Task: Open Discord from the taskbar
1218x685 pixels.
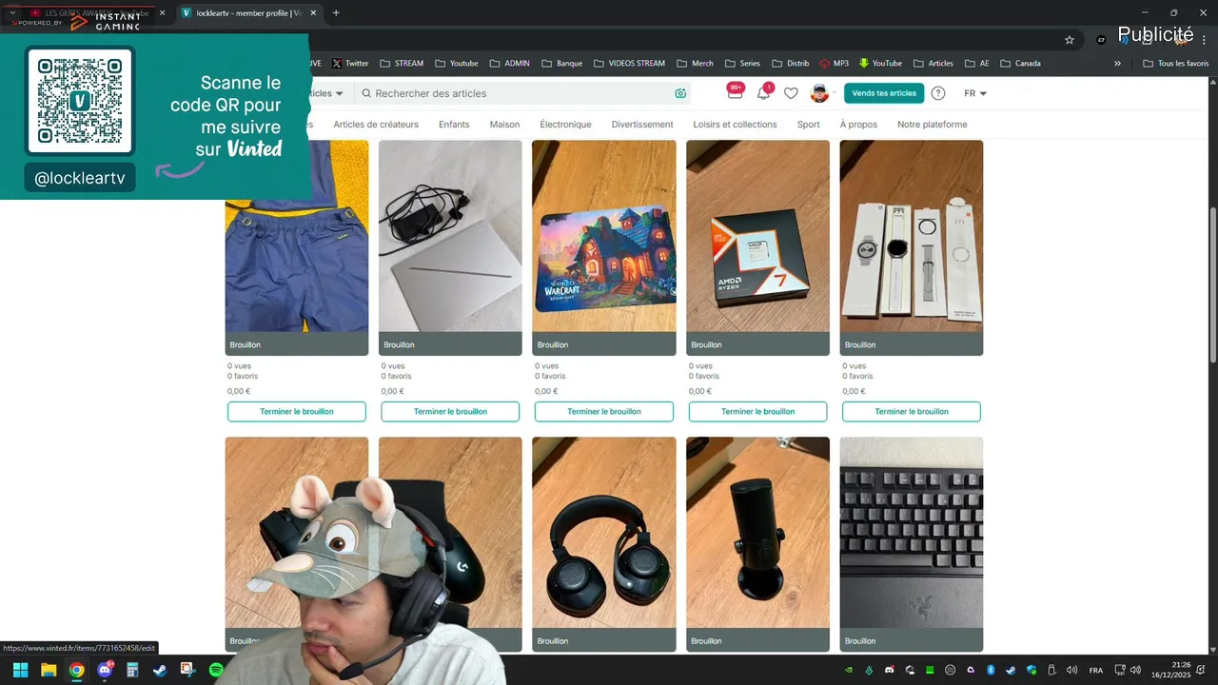Action: pos(105,671)
